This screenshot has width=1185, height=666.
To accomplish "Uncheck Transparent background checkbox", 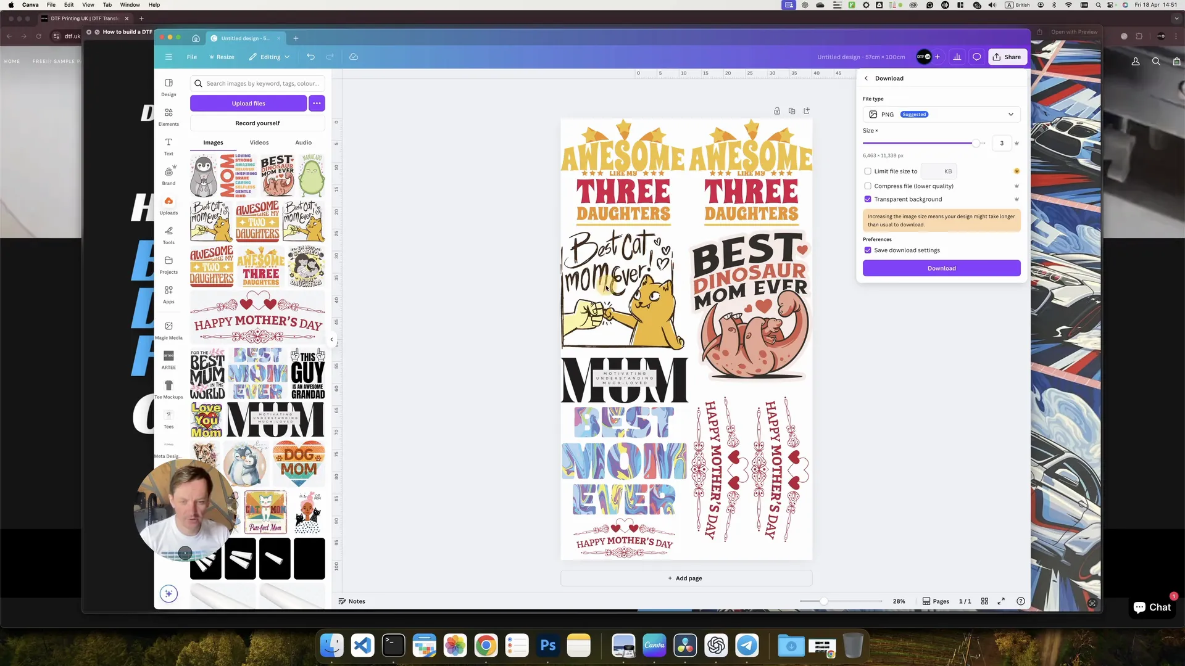I will coord(868,199).
